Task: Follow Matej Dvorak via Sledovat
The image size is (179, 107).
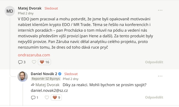Action: click(51, 8)
